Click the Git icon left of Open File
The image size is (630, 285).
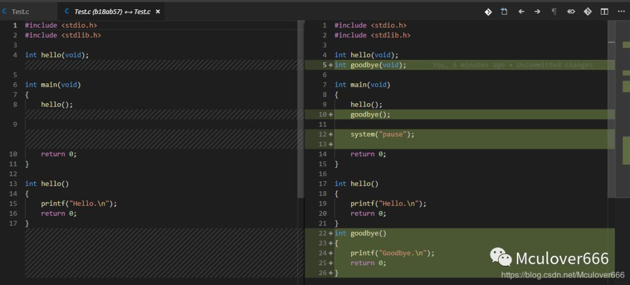pyautogui.click(x=488, y=11)
